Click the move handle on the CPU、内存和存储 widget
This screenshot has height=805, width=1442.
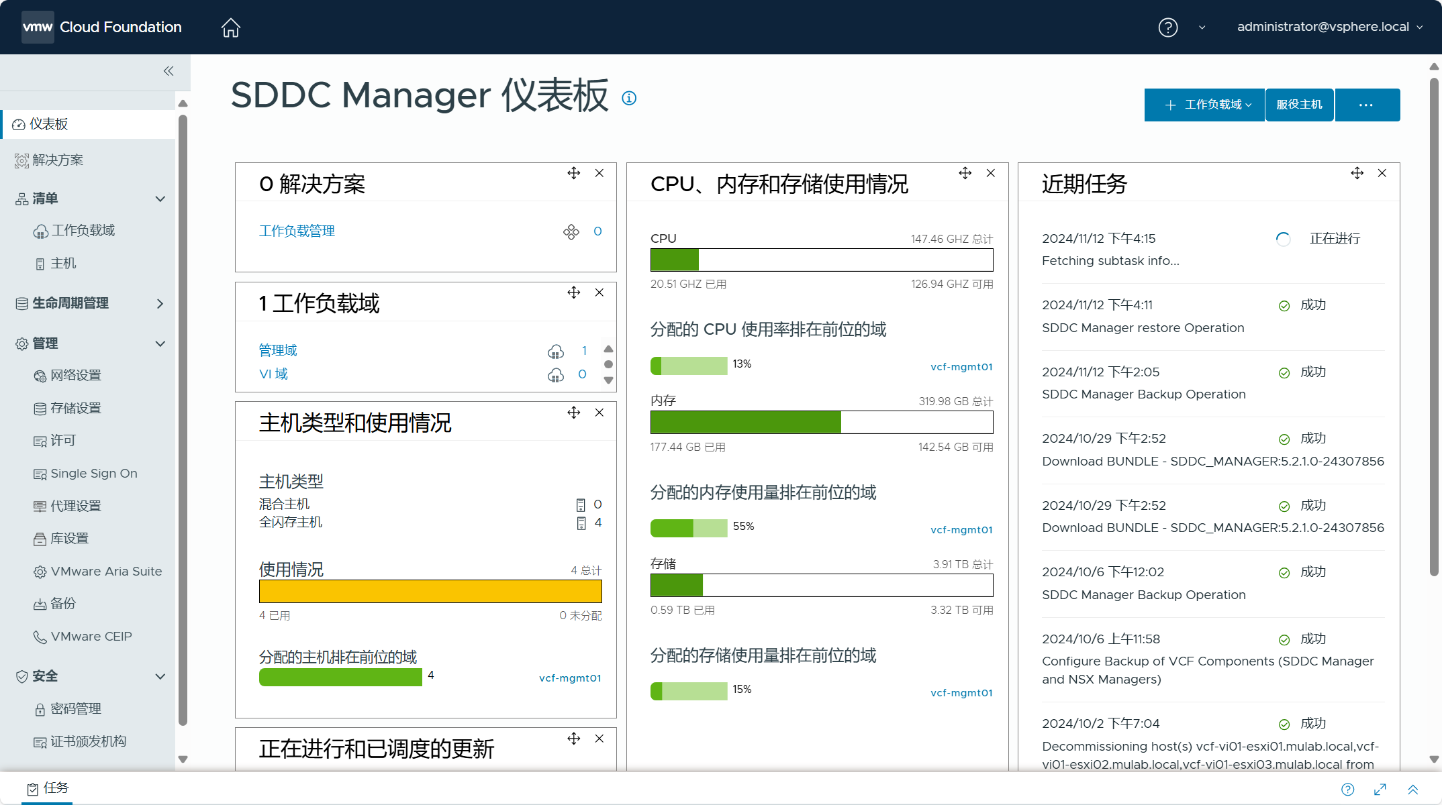coord(965,173)
